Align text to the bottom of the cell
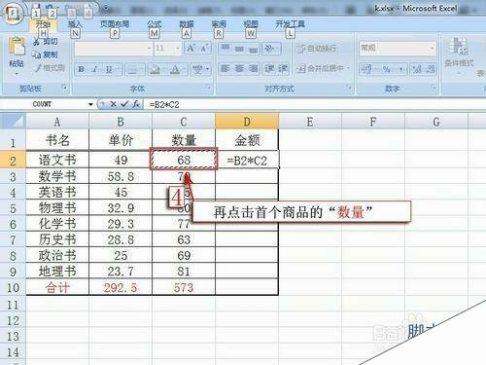This screenshot has width=486, height=365. (x=253, y=49)
